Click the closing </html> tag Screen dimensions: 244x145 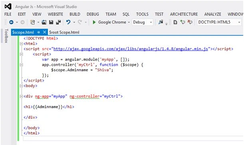32,133
